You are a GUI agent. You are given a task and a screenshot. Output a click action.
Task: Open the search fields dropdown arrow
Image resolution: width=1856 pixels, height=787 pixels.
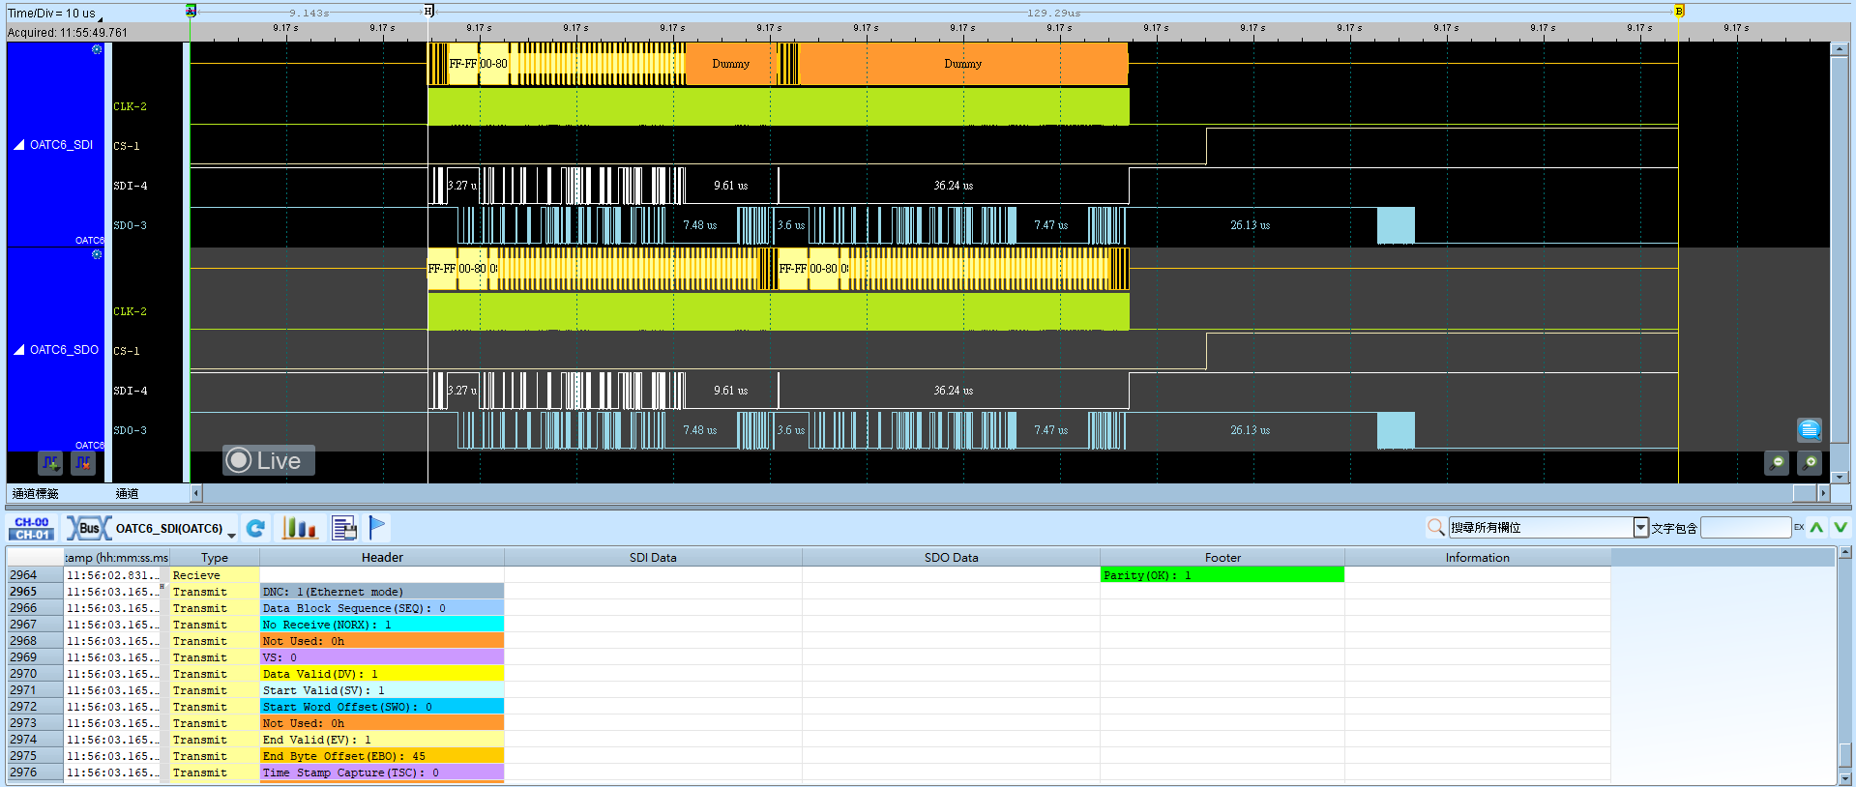(1640, 527)
